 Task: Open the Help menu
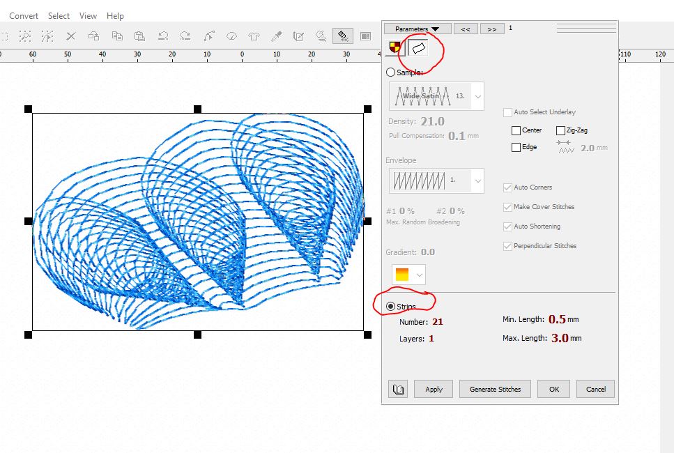[115, 16]
